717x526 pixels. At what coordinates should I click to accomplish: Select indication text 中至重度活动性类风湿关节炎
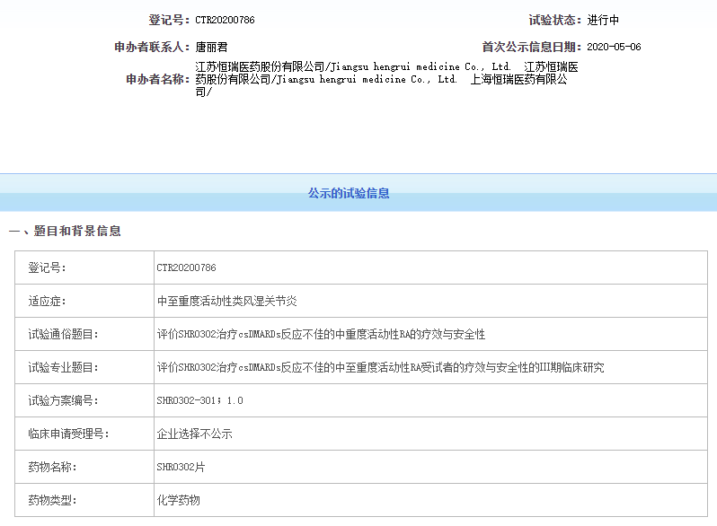pyautogui.click(x=226, y=302)
